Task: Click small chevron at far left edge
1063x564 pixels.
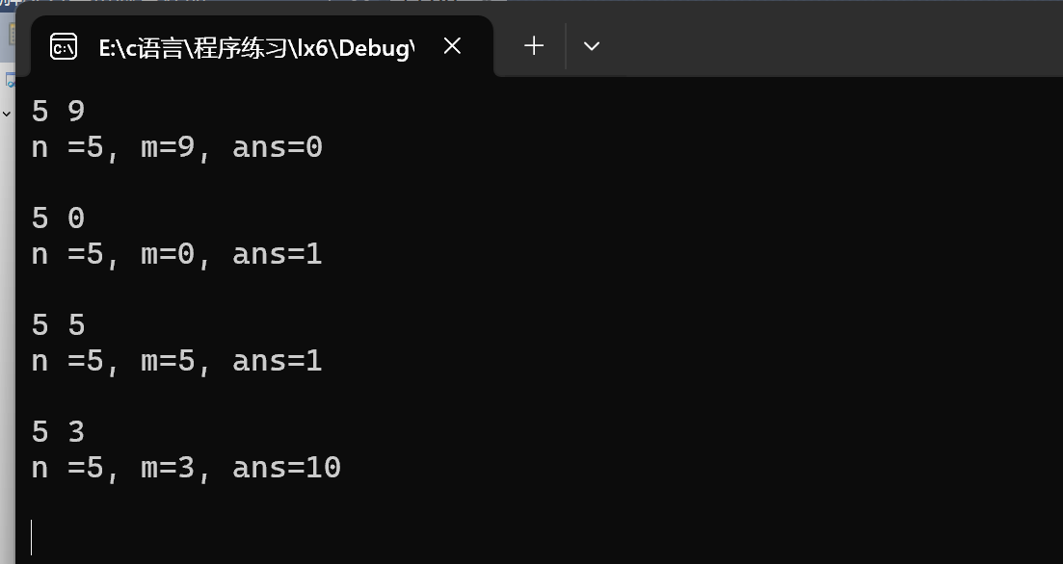Action: click(6, 114)
